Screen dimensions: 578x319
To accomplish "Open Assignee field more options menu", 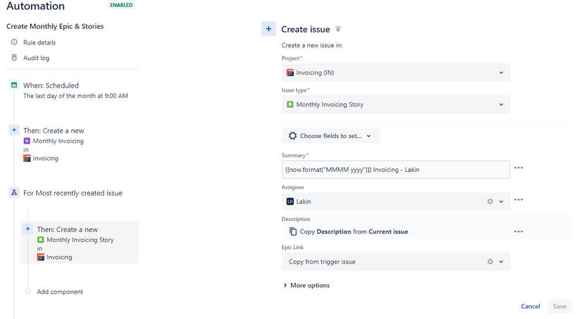I will [x=518, y=200].
